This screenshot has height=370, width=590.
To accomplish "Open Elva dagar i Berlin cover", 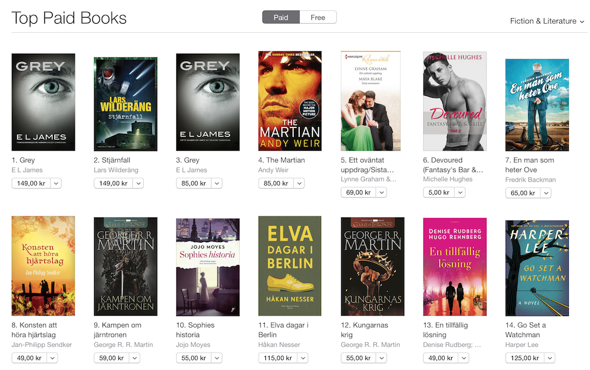I will pos(290,266).
